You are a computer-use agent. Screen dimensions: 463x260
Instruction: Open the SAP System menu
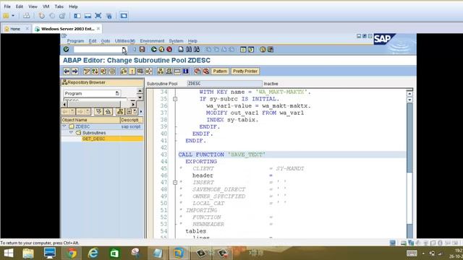(x=176, y=41)
